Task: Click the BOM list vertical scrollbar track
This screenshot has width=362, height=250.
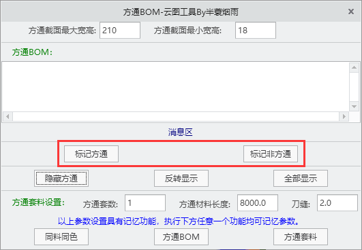Action: point(354,87)
